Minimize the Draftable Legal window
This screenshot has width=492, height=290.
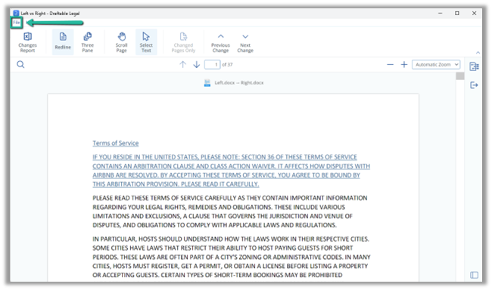pyautogui.click(x=441, y=13)
